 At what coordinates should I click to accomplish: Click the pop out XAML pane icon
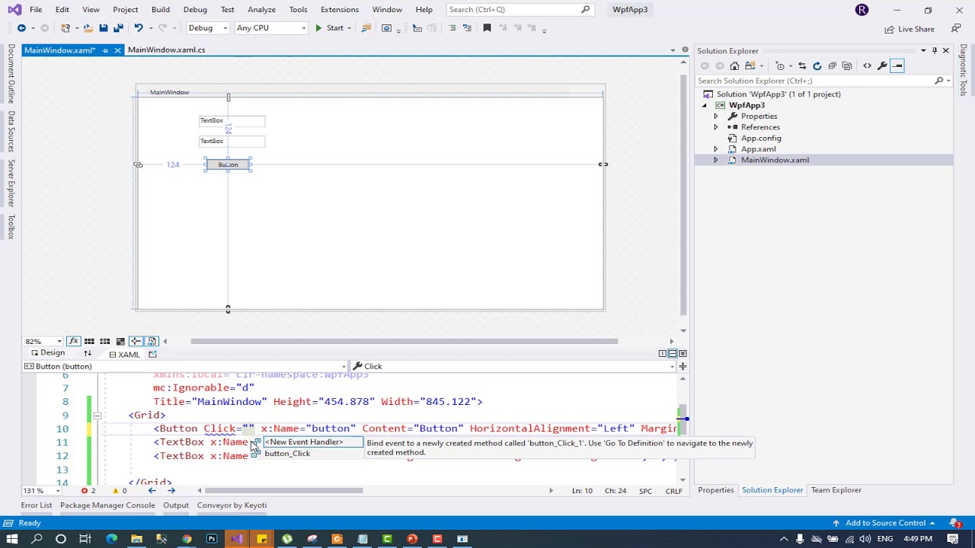152,354
